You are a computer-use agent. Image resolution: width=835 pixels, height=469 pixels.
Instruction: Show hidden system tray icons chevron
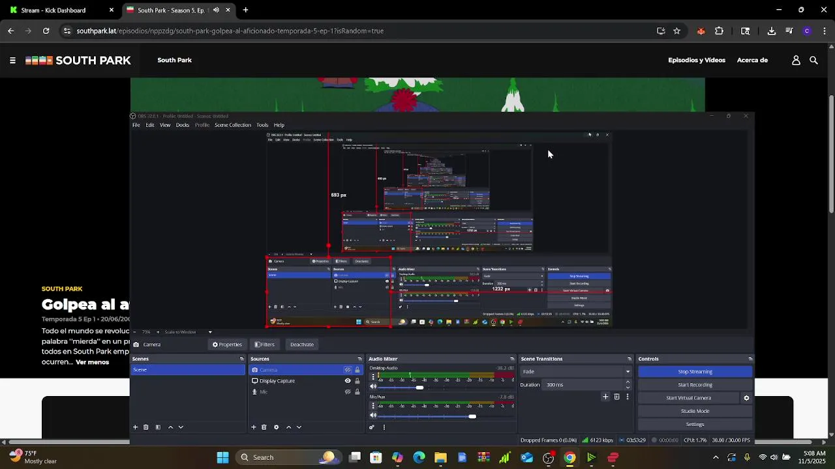(x=716, y=457)
